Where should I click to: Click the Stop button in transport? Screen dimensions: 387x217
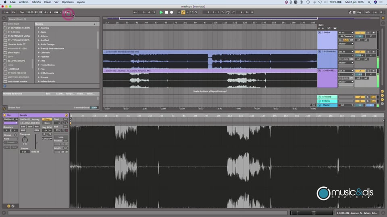coord(166,12)
